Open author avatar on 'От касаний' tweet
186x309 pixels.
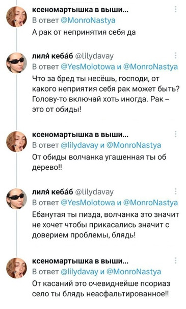16,268
